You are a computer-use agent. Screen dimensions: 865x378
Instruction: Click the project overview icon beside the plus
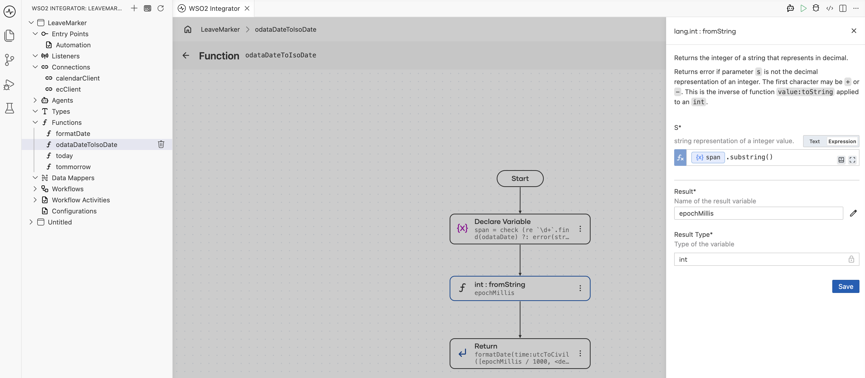[148, 8]
